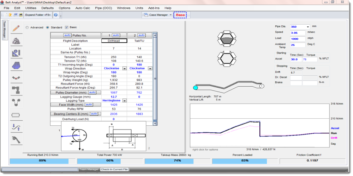Select the idler trough sidebar icon
Image resolution: width=353 pixels, height=176 pixels.
[x=16, y=77]
